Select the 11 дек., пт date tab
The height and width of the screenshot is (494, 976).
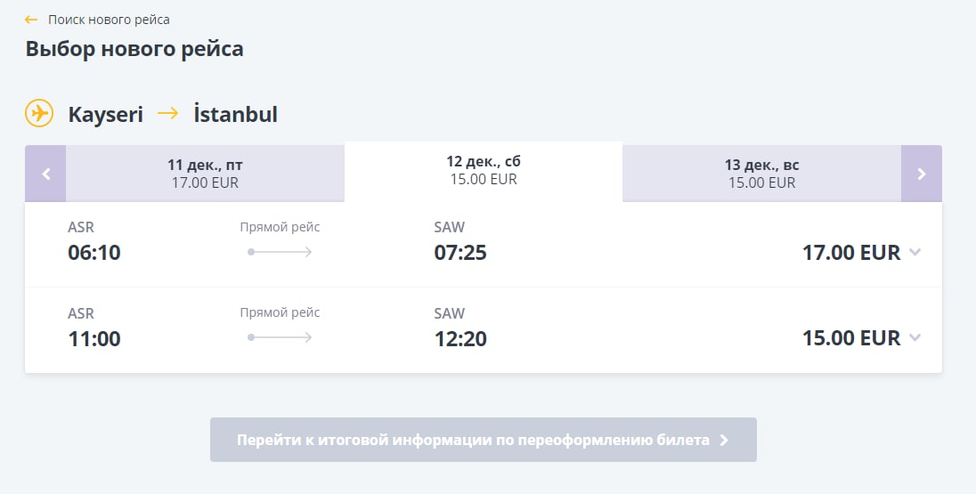tap(205, 174)
